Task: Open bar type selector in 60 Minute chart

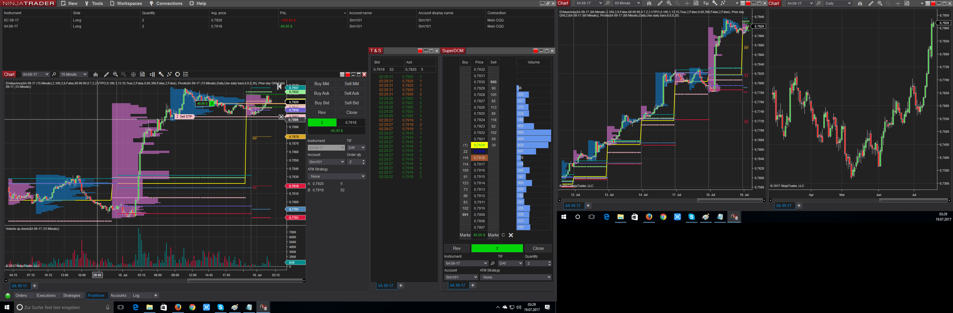Action: click(649, 3)
